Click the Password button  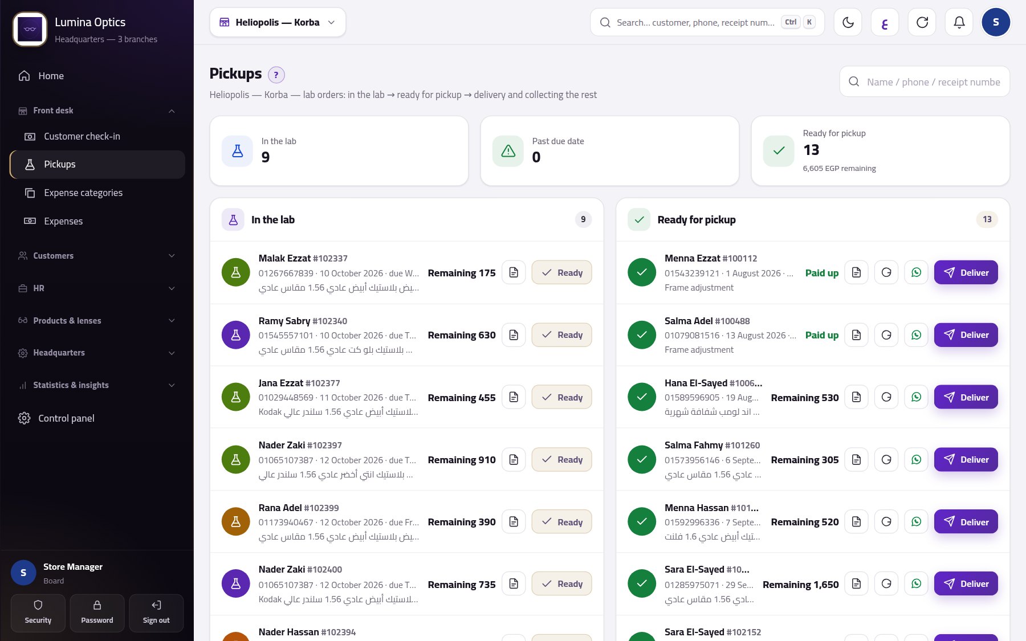97,613
